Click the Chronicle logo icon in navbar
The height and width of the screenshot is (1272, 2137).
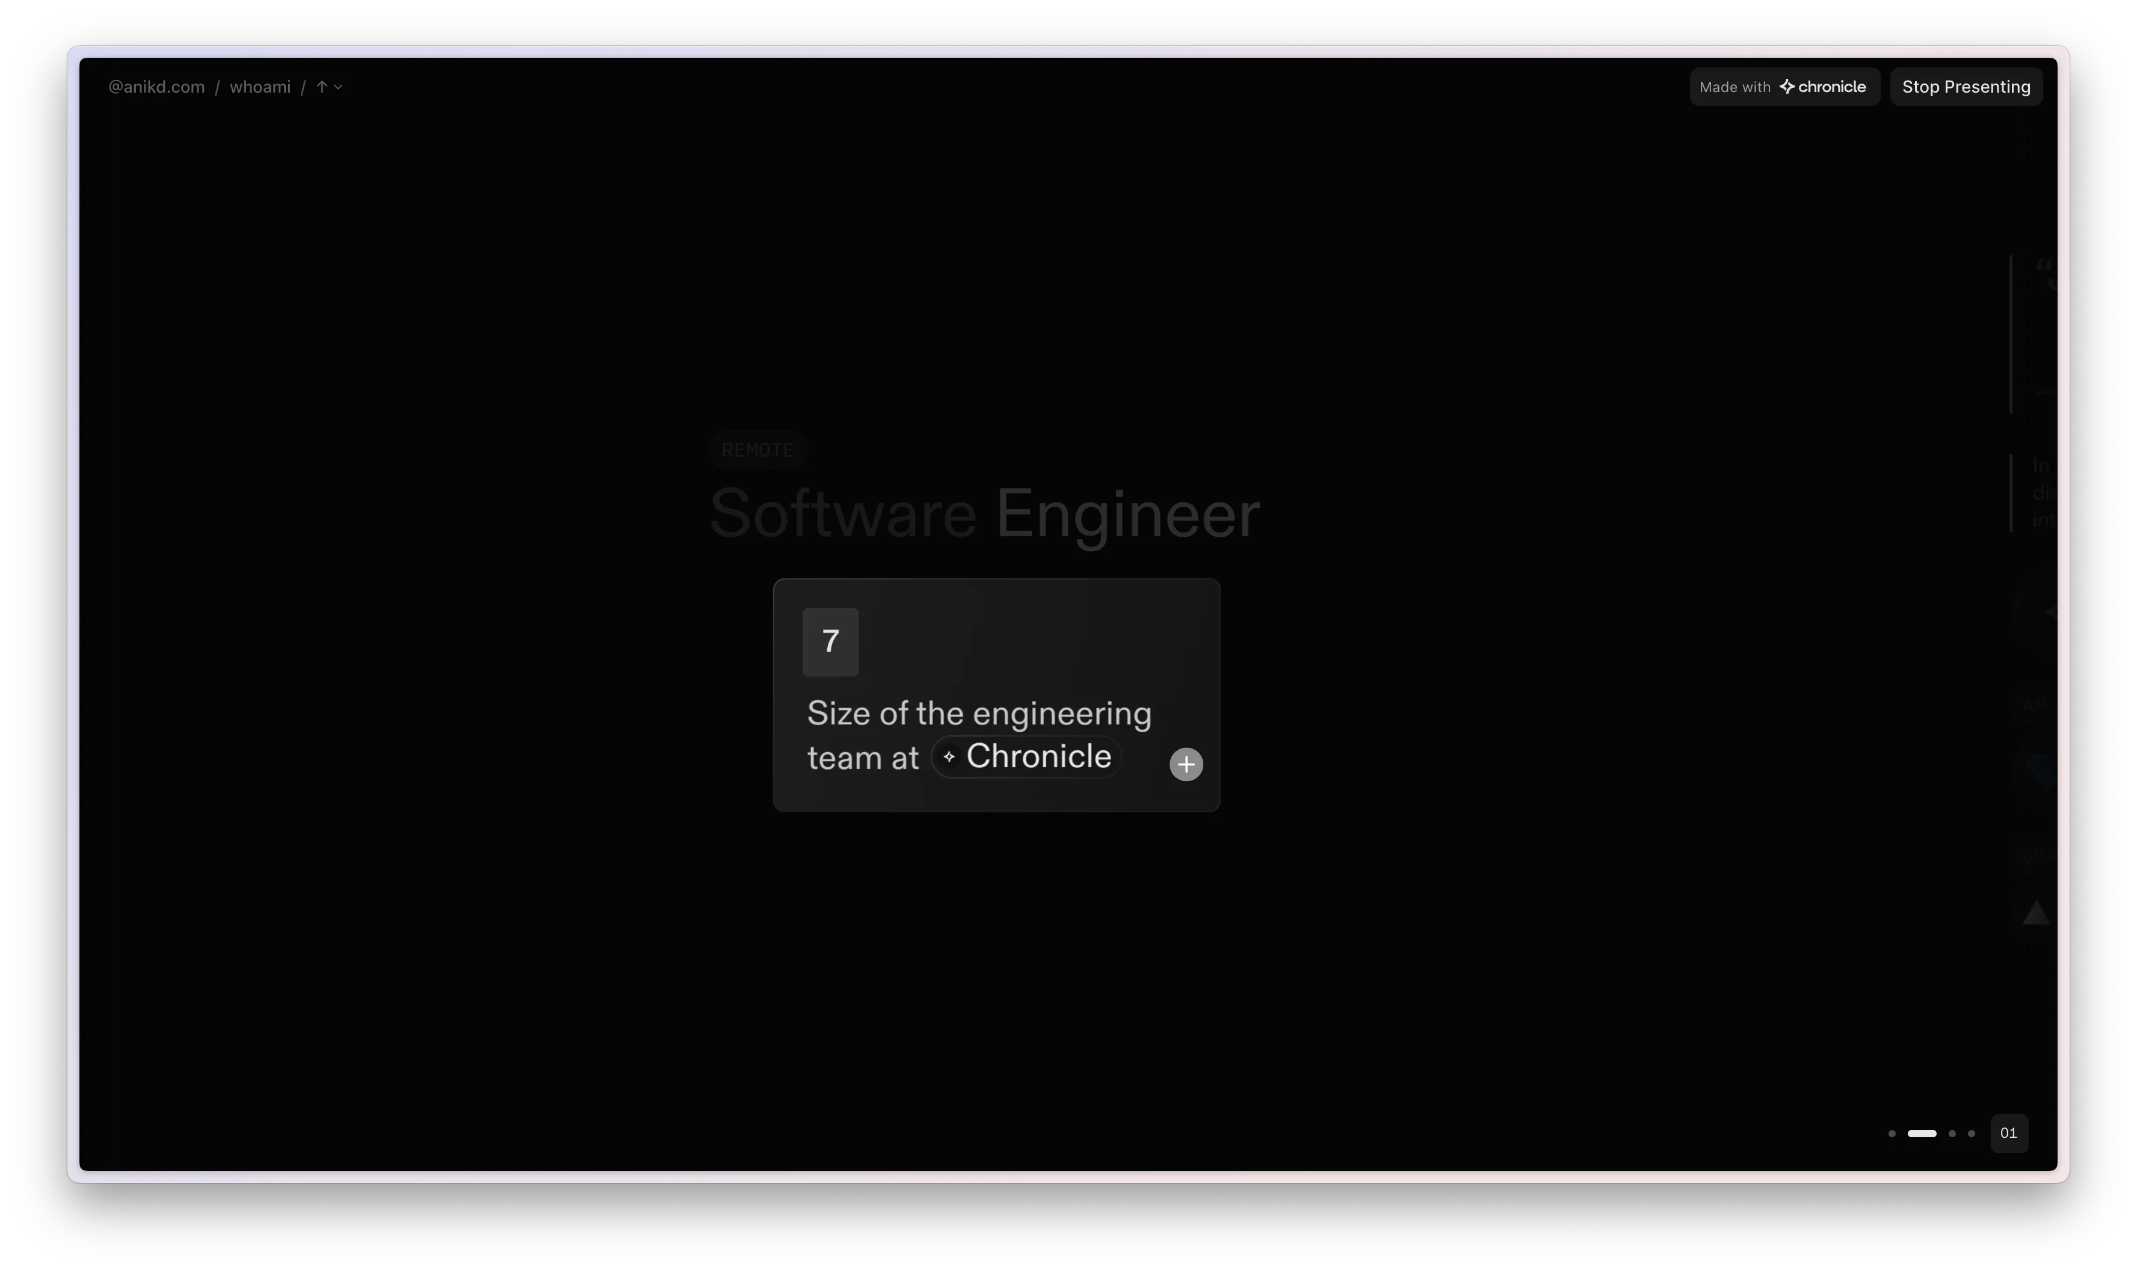1787,86
